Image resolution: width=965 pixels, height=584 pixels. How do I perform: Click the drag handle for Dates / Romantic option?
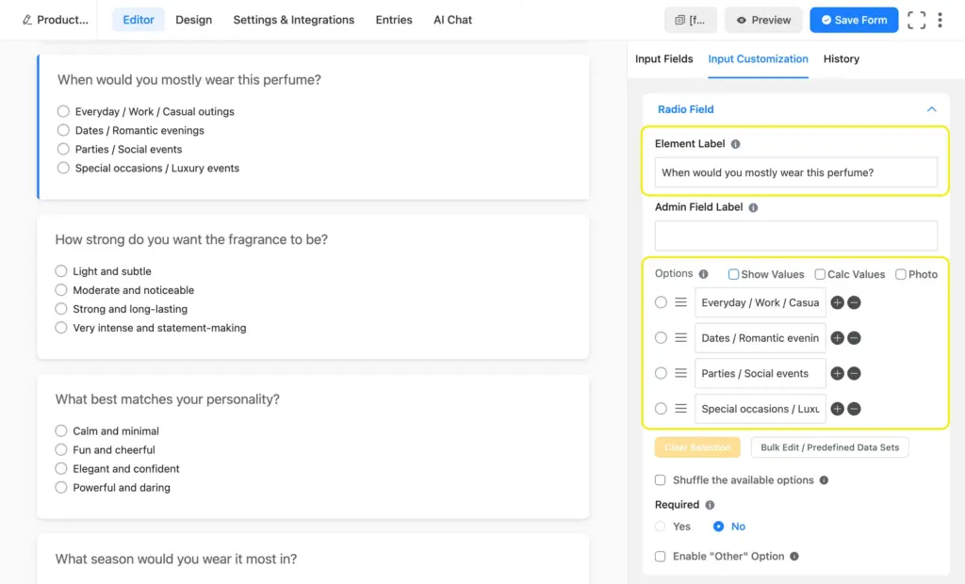(680, 338)
